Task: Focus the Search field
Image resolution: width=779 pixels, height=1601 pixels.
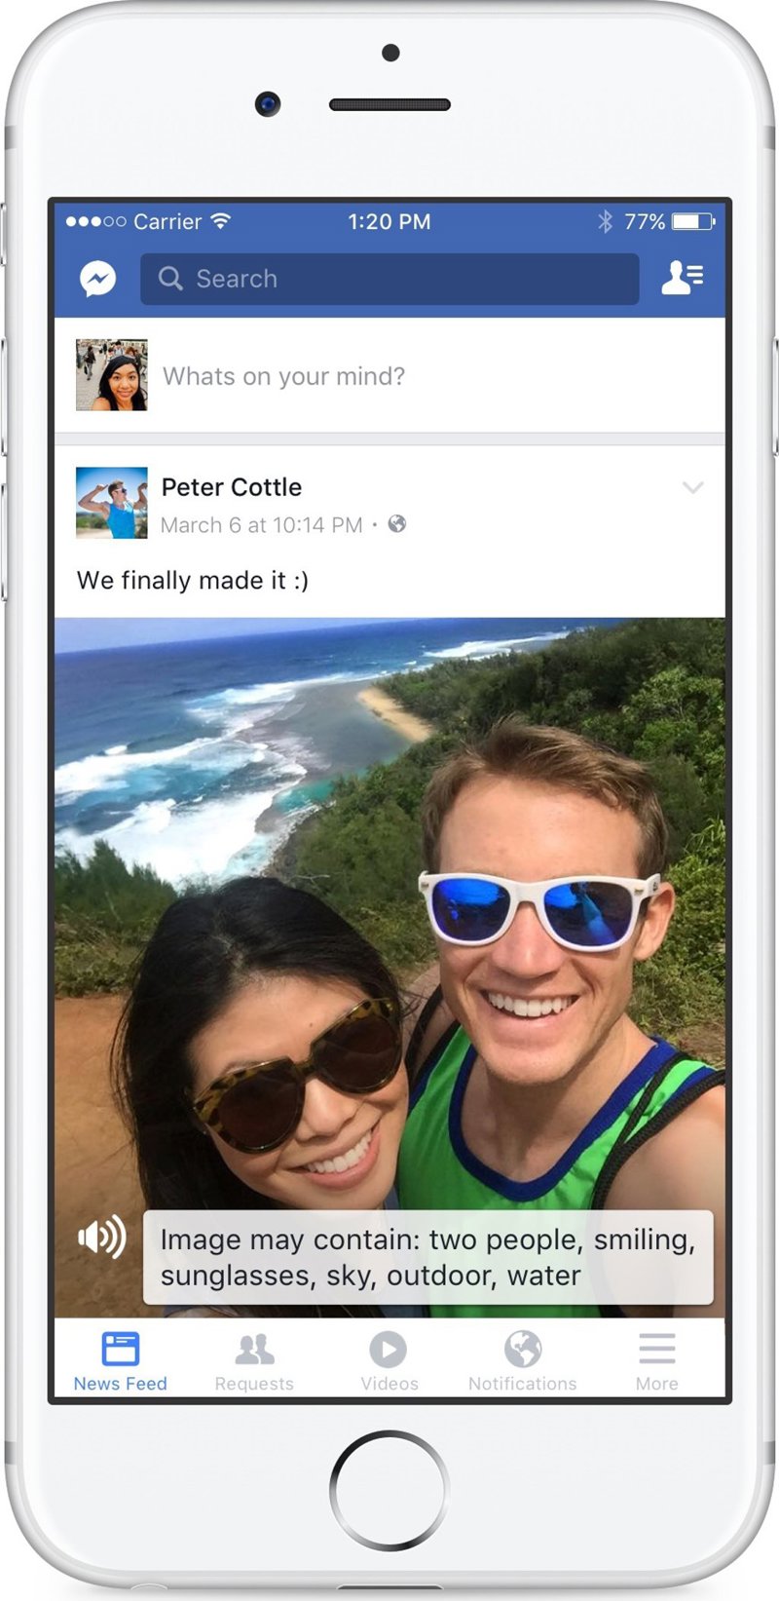Action: pyautogui.click(x=389, y=279)
